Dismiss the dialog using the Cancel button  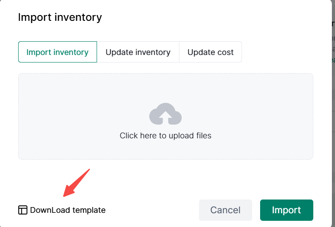[225, 210]
